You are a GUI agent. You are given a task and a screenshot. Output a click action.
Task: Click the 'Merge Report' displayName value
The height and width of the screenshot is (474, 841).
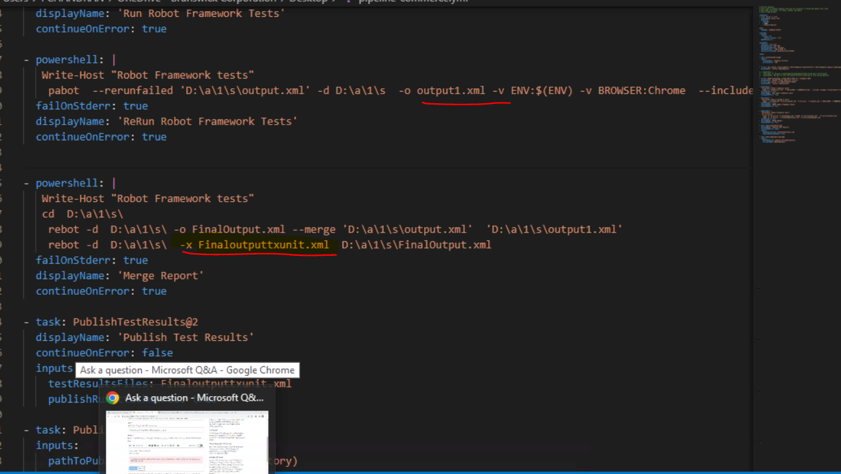(160, 275)
